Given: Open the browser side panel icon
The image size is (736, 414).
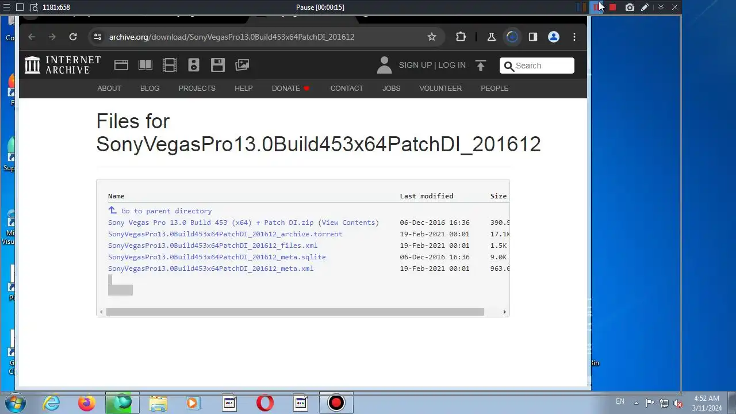Looking at the screenshot, I should (533, 37).
